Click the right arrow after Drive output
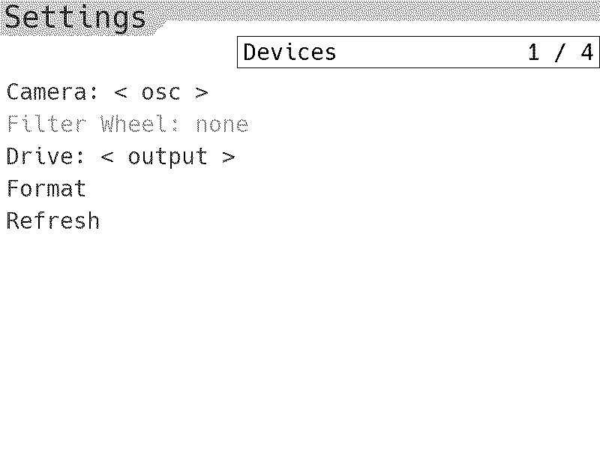 click(x=229, y=157)
